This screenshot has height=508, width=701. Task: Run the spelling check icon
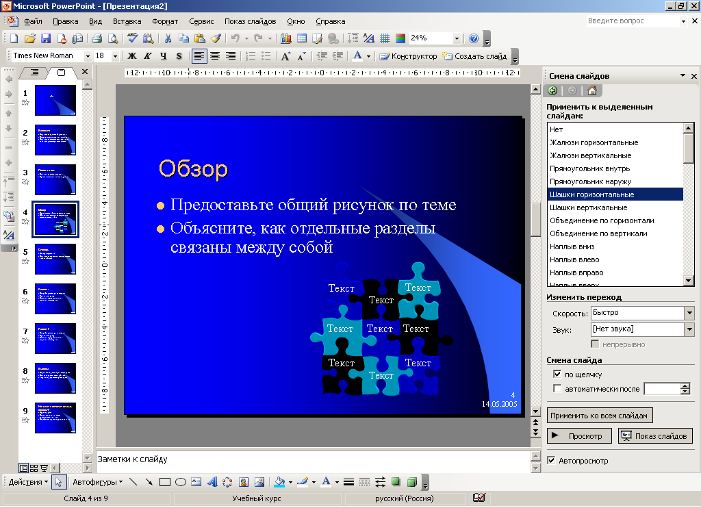coord(132,38)
